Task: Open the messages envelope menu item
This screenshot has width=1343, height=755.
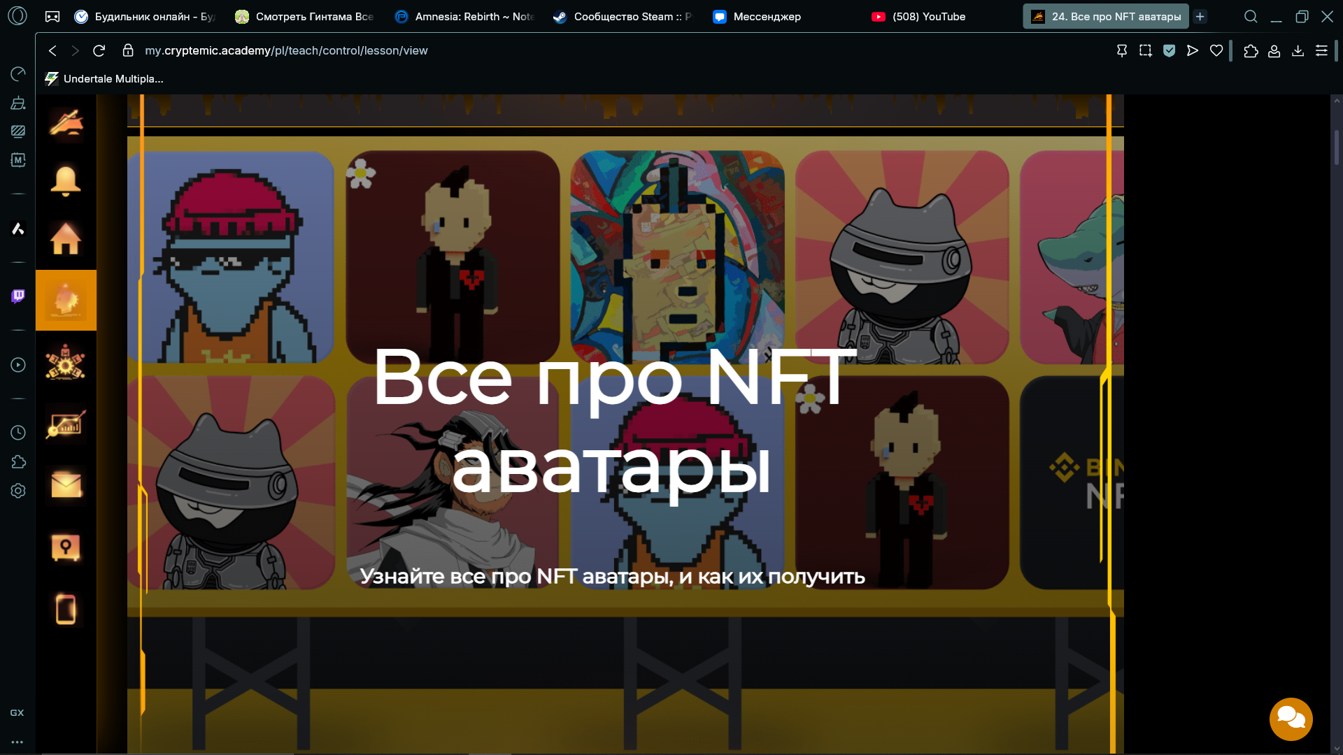Action: [66, 484]
